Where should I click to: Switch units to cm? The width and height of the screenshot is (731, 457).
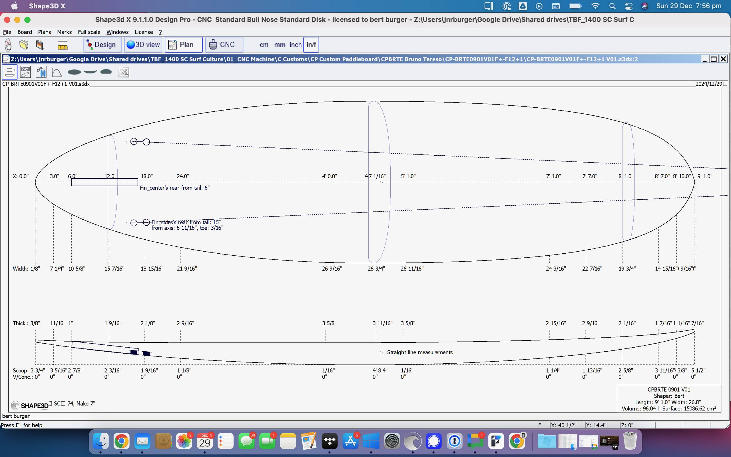[x=264, y=45]
